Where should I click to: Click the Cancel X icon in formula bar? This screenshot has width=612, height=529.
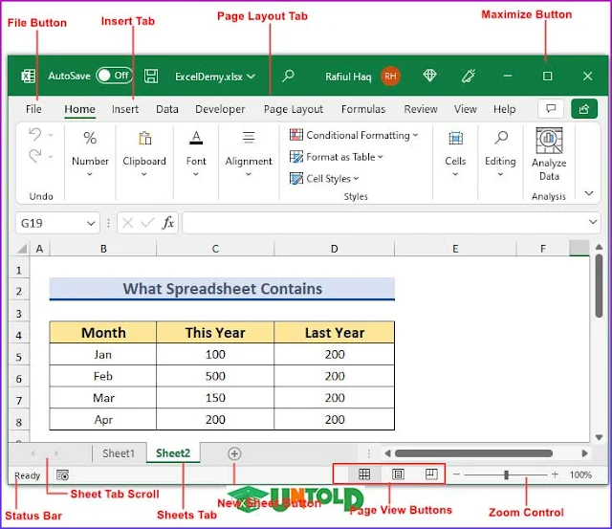[x=127, y=223]
